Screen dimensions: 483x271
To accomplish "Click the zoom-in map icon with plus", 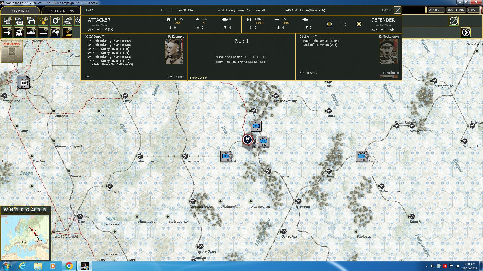I will pos(19,21).
